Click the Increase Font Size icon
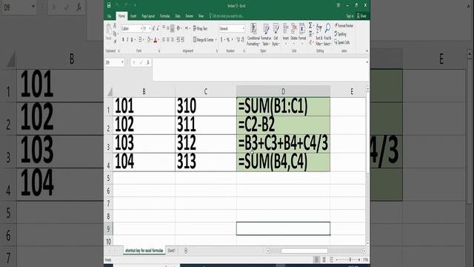This screenshot has width=474, height=267. 153,28
